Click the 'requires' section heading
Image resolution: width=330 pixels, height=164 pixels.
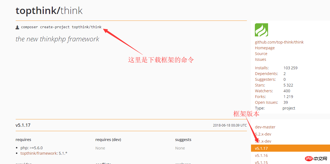pyautogui.click(x=23, y=139)
